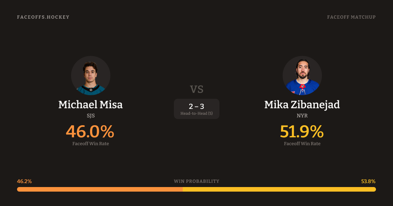
Task: Click the Head-to-Head (5) caption
Action: point(196,113)
